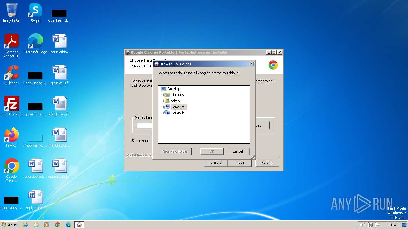
Task: Open Windows Explorer from taskbar
Action: click(x=36, y=225)
